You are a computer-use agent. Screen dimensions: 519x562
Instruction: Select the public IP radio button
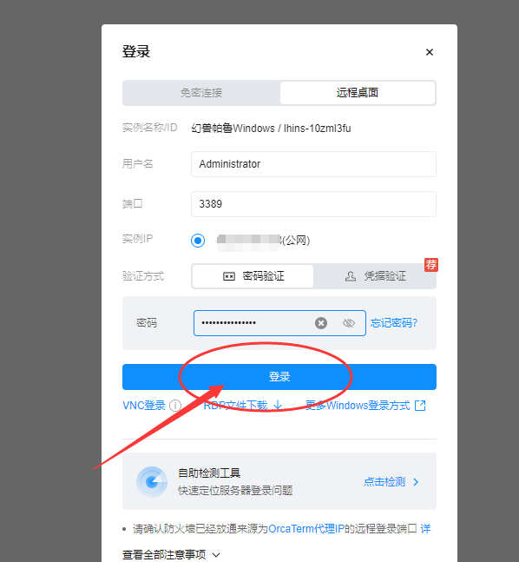[x=198, y=240]
